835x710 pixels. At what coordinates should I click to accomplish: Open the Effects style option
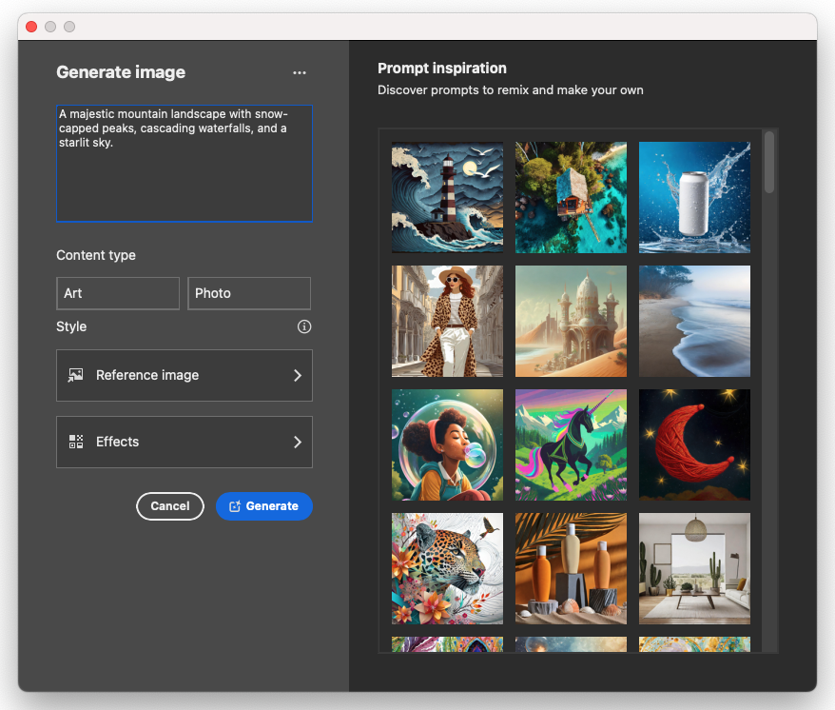184,442
